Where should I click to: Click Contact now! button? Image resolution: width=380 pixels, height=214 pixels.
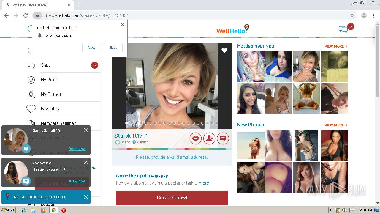pos(172,198)
